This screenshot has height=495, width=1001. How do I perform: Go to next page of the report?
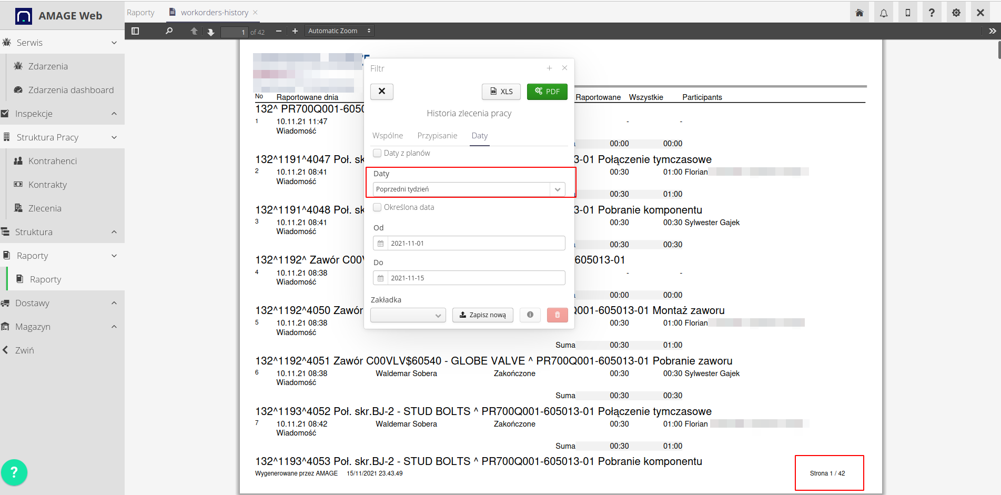pyautogui.click(x=210, y=32)
